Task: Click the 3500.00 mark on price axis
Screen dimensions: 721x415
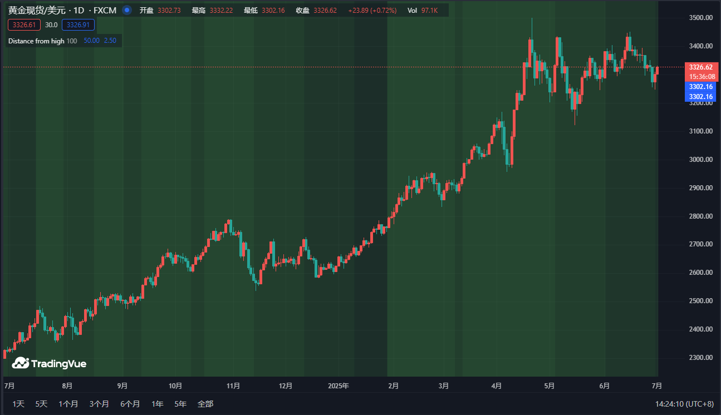Action: [700, 18]
